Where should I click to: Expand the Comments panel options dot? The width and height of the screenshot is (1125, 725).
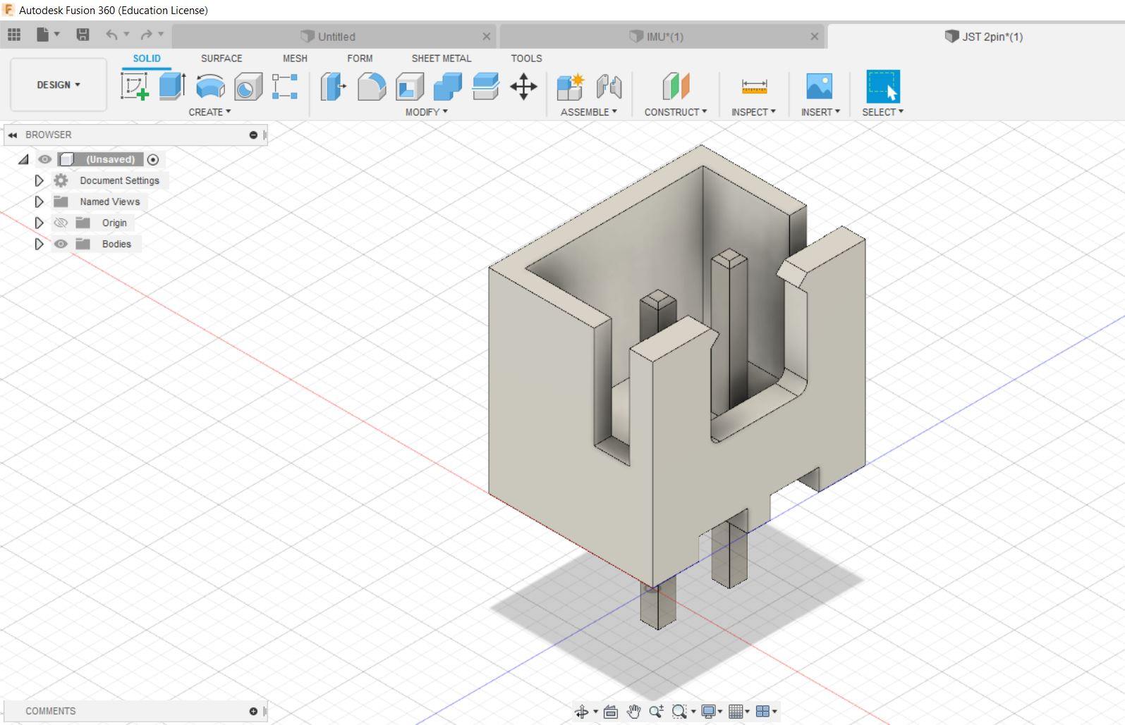click(x=253, y=711)
